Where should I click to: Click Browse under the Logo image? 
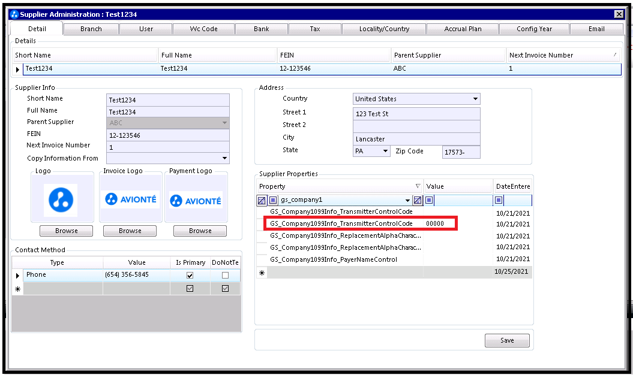66,231
